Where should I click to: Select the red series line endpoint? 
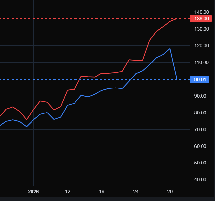coord(177,19)
